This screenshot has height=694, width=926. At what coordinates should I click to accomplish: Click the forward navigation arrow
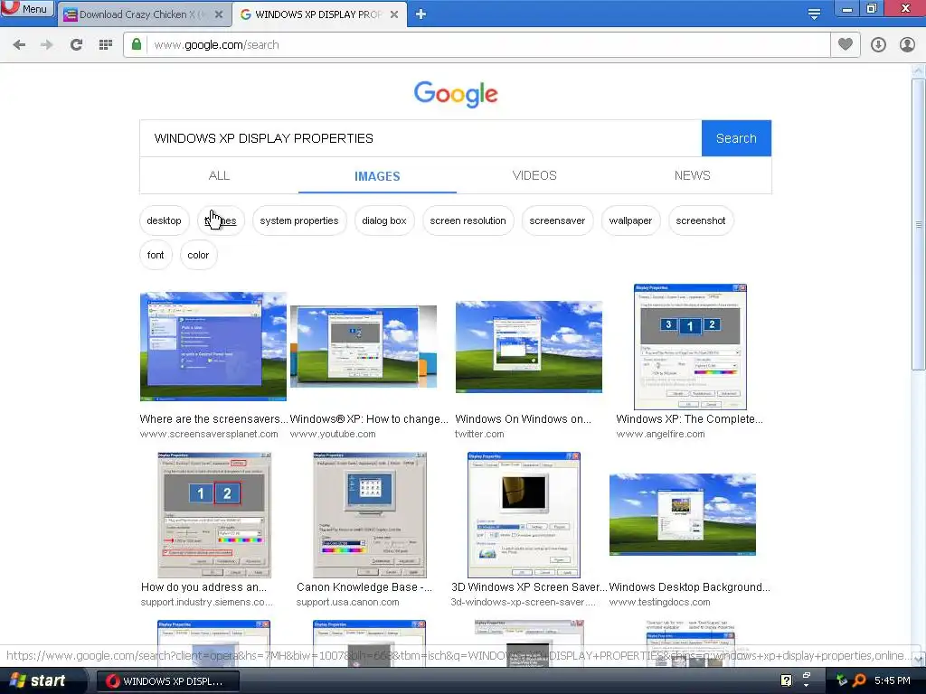tap(47, 45)
